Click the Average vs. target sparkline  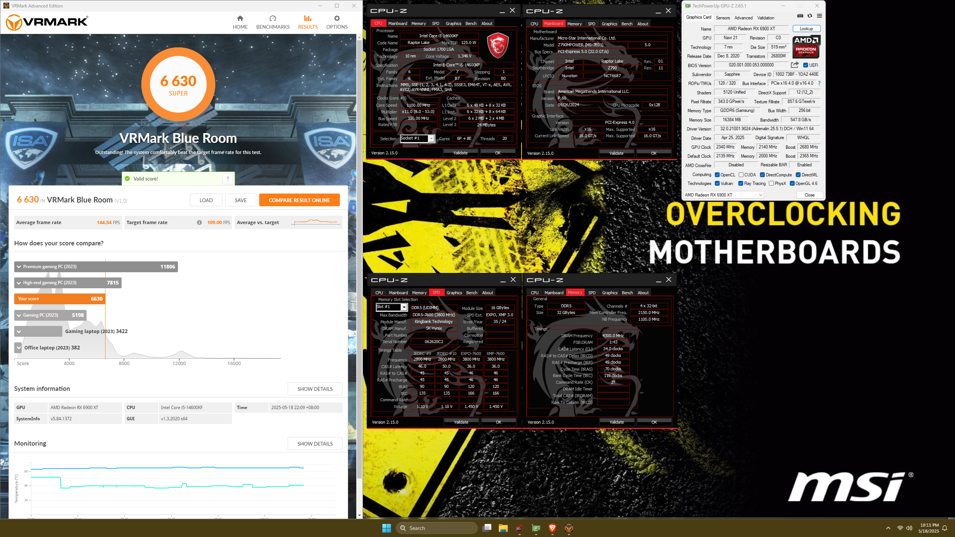pos(315,223)
